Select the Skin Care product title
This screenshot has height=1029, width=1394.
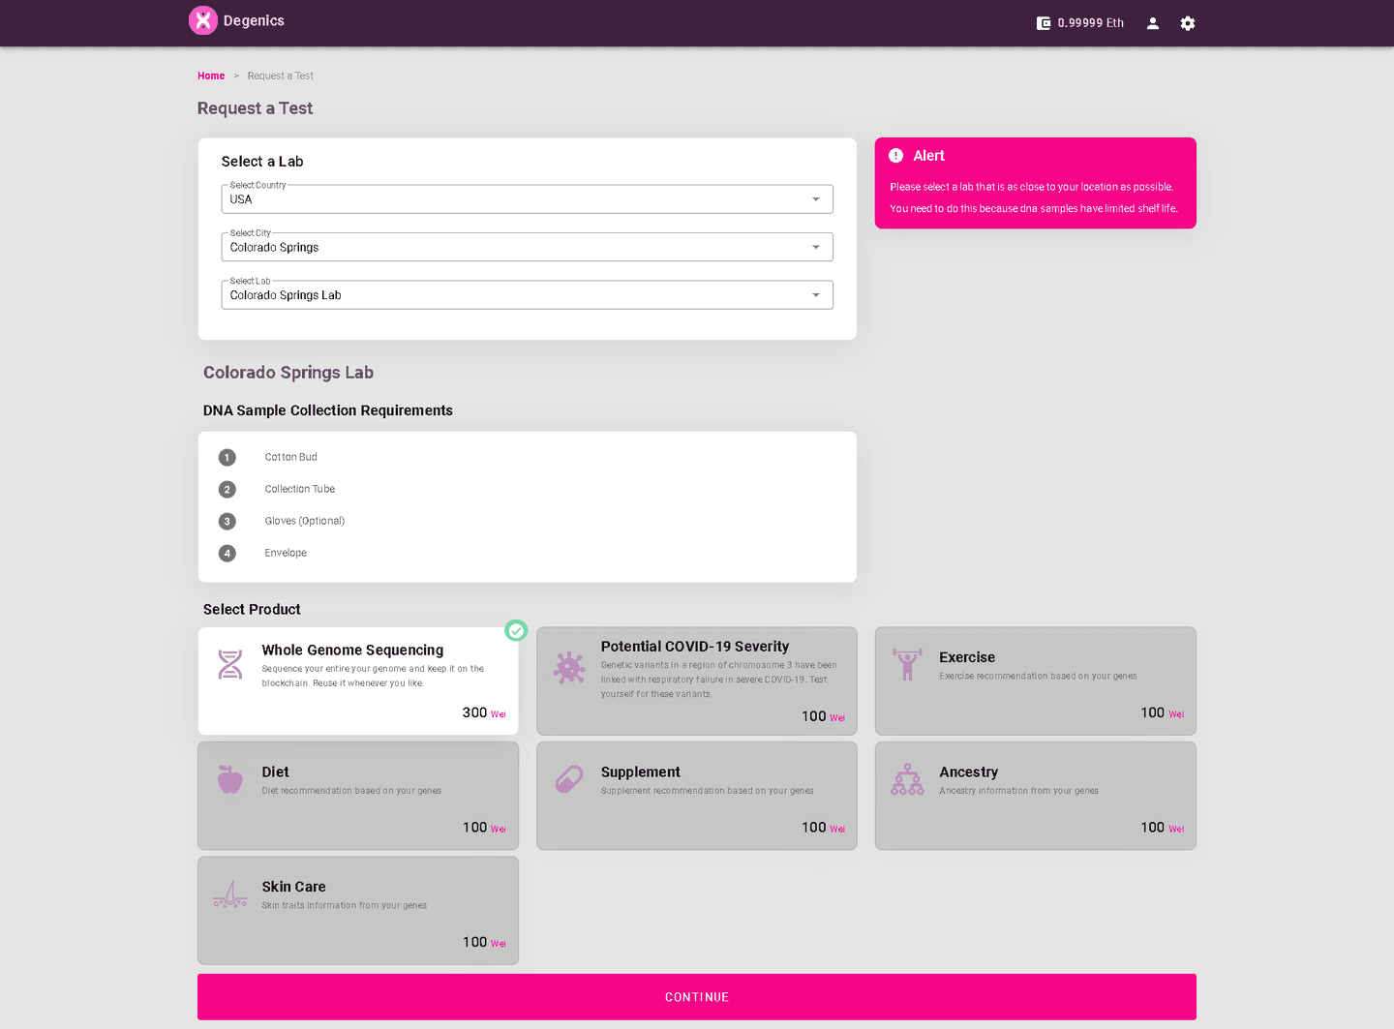(293, 887)
